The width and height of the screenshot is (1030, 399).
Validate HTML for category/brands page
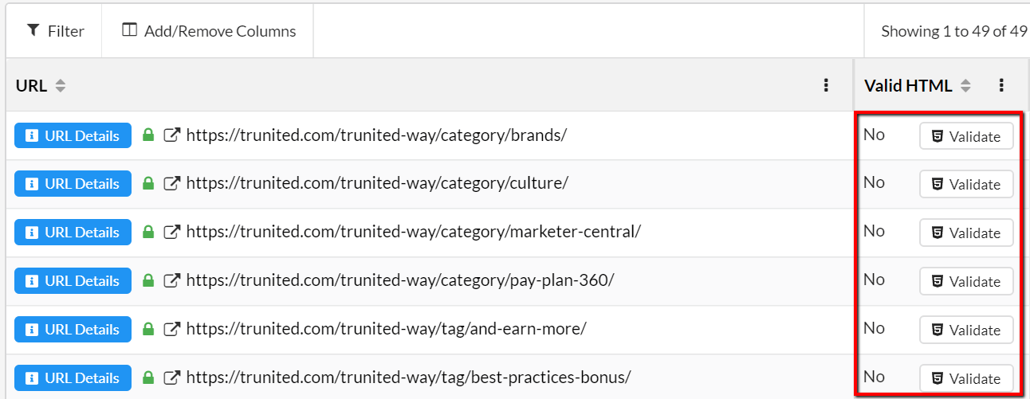click(x=966, y=136)
